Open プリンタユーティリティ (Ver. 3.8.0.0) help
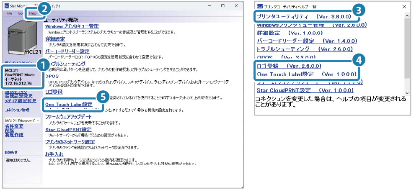This screenshot has width=419, height=192. coord(304,16)
